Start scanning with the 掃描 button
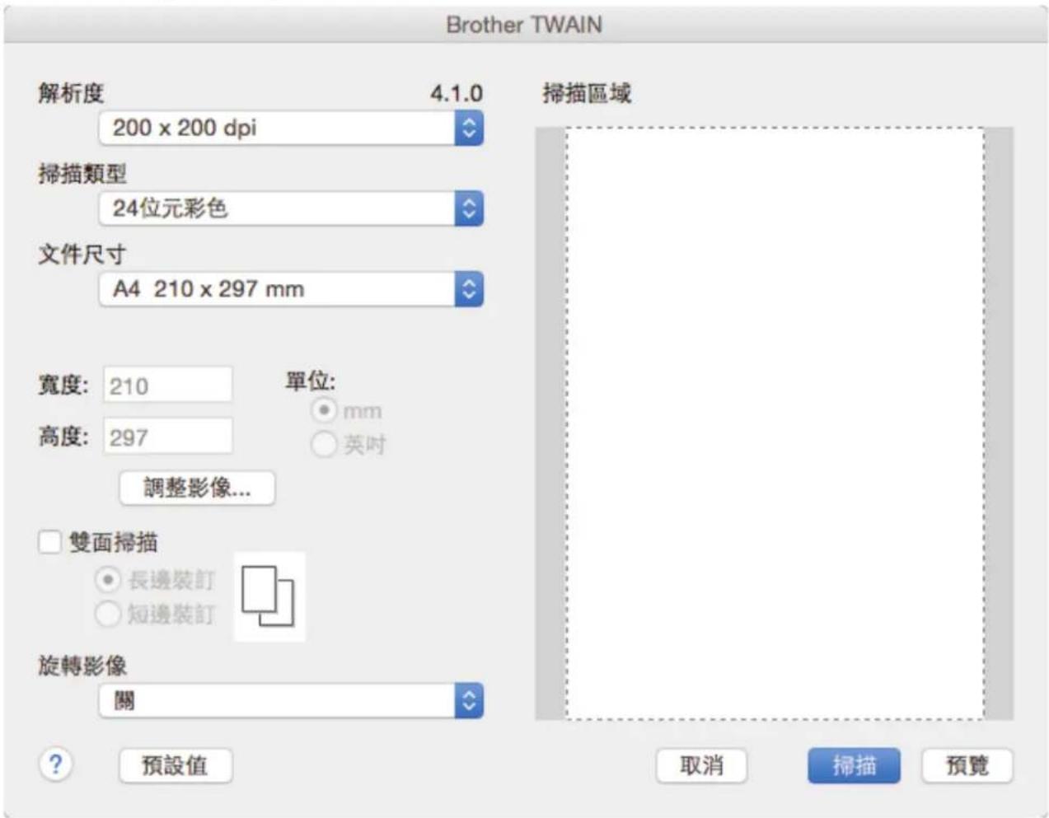Viewport: 1049px width, 818px height. coord(854,765)
